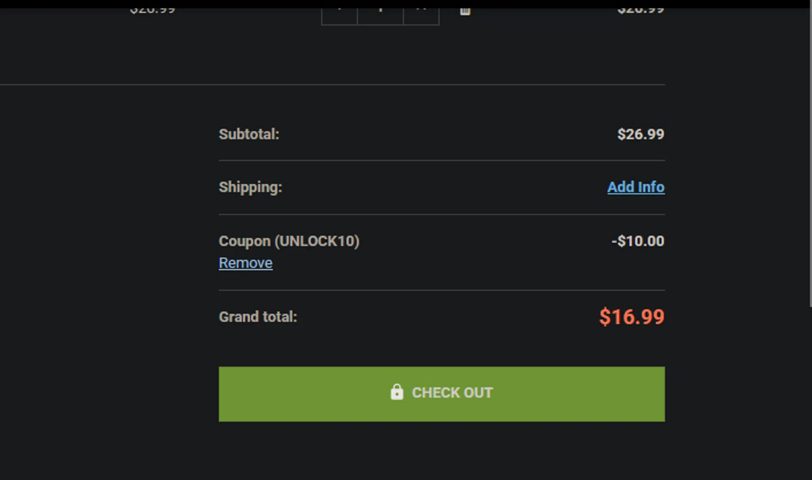This screenshot has height=480, width=812.
Task: Select the $16.99 grand total amount
Action: [x=632, y=317]
